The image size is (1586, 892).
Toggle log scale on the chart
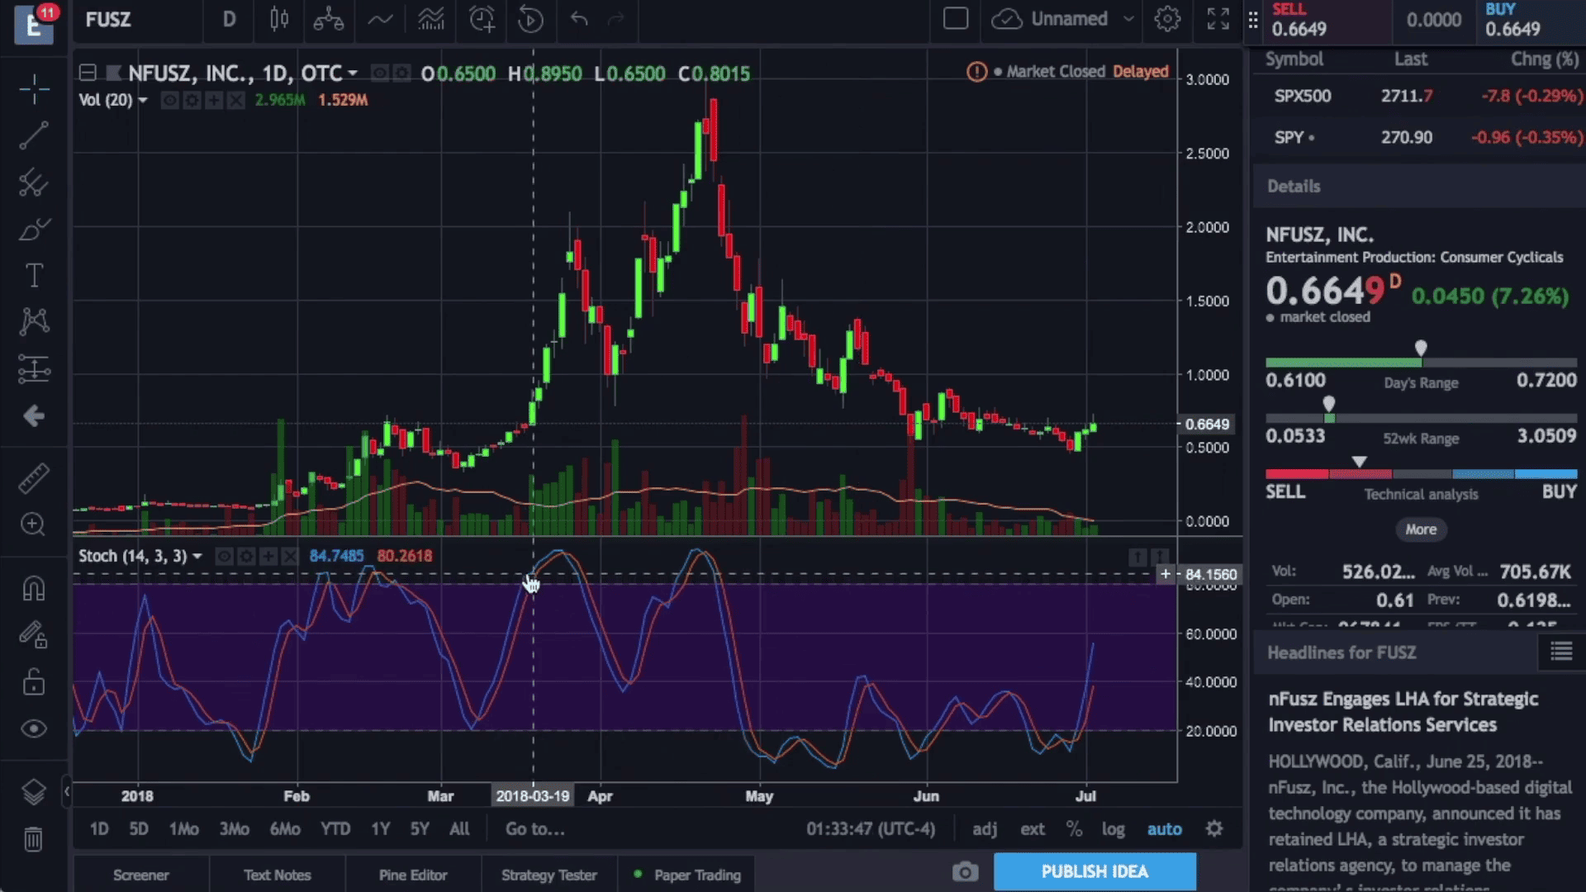click(x=1113, y=829)
